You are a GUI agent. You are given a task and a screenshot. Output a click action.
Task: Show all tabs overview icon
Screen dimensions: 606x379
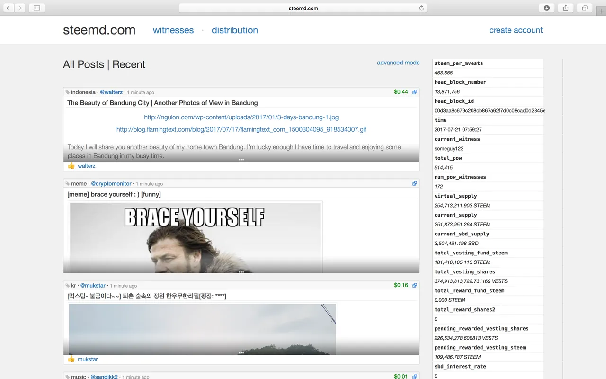(585, 8)
